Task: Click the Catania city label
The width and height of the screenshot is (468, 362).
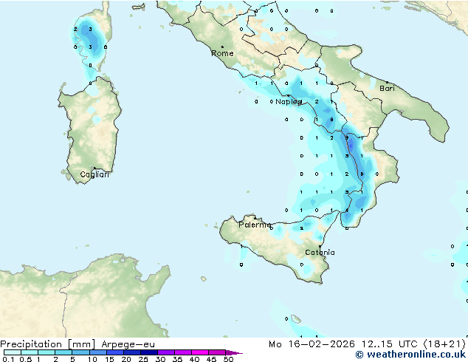Action: tap(320, 253)
